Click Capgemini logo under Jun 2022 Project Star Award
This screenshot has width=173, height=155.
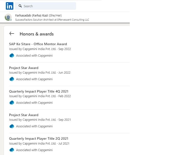pyautogui.click(x=12, y=79)
